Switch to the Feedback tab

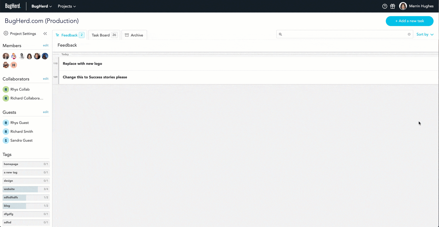[70, 35]
